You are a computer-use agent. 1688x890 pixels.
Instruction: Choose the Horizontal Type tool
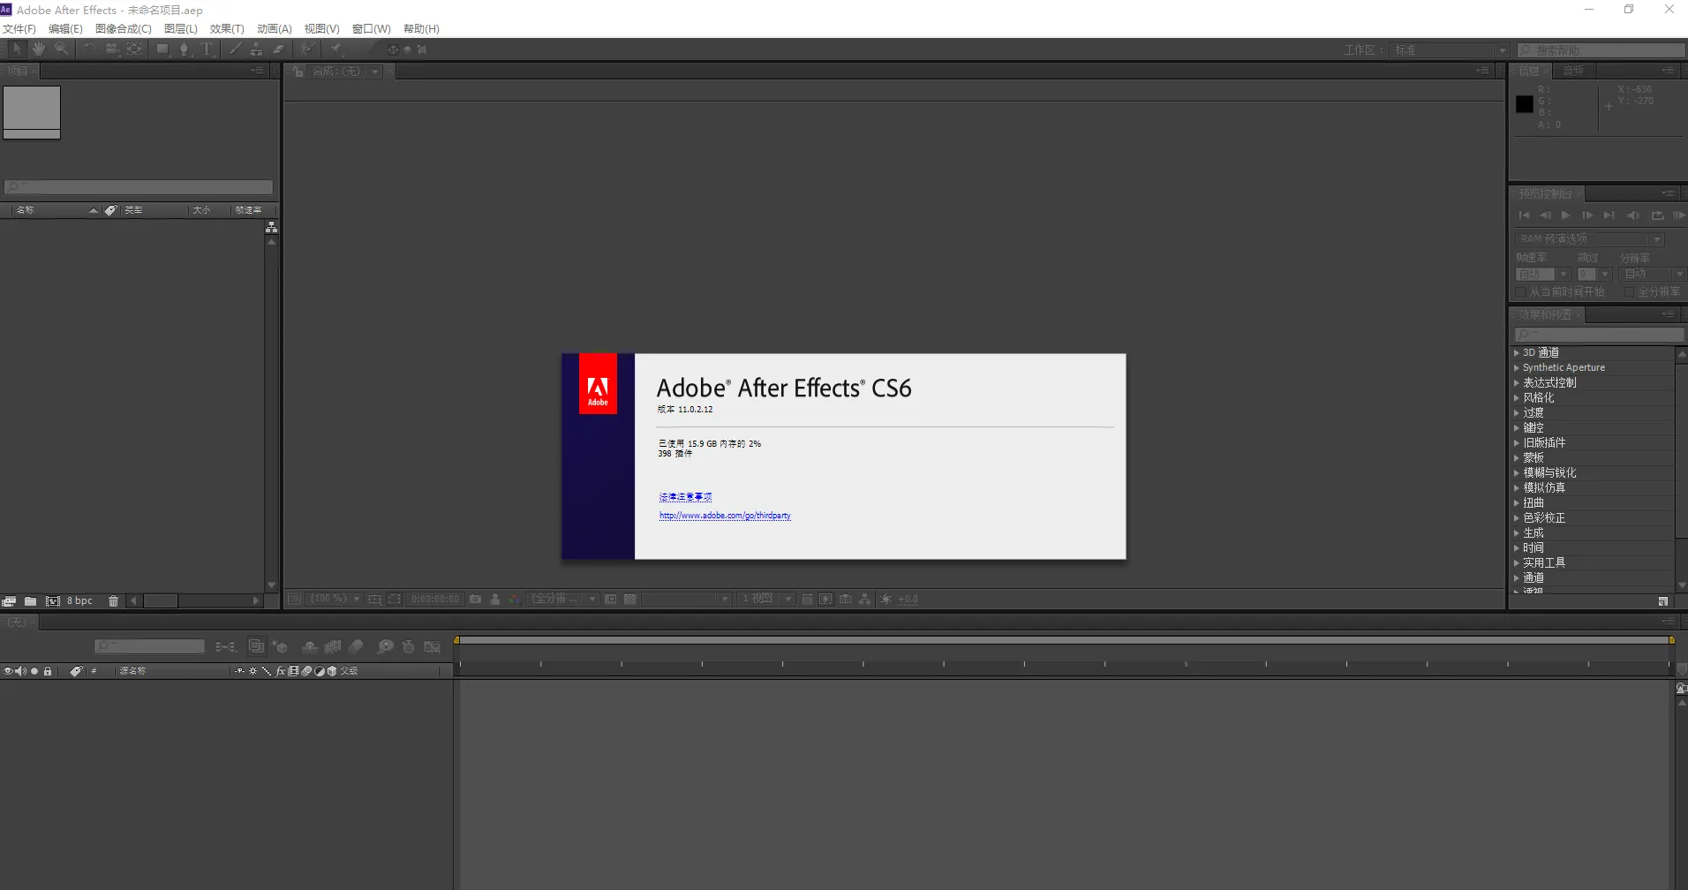pos(205,49)
